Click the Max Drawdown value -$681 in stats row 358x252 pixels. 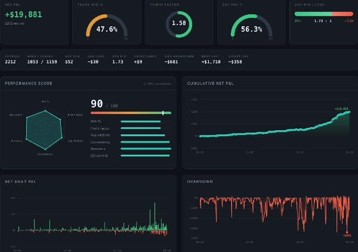[171, 62]
